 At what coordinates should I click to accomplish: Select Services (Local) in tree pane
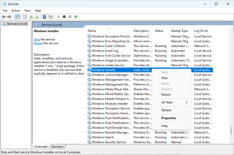pyautogui.click(x=16, y=24)
